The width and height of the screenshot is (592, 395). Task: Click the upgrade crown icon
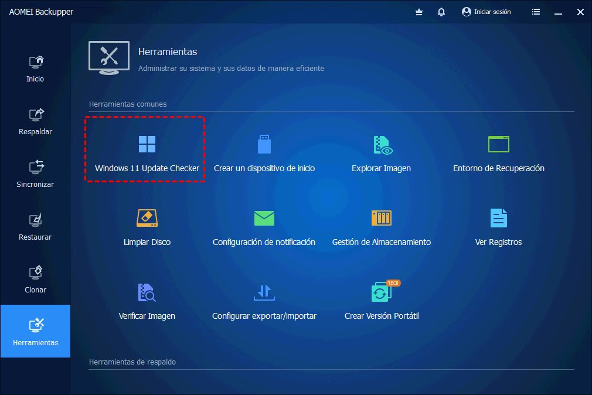(x=419, y=12)
